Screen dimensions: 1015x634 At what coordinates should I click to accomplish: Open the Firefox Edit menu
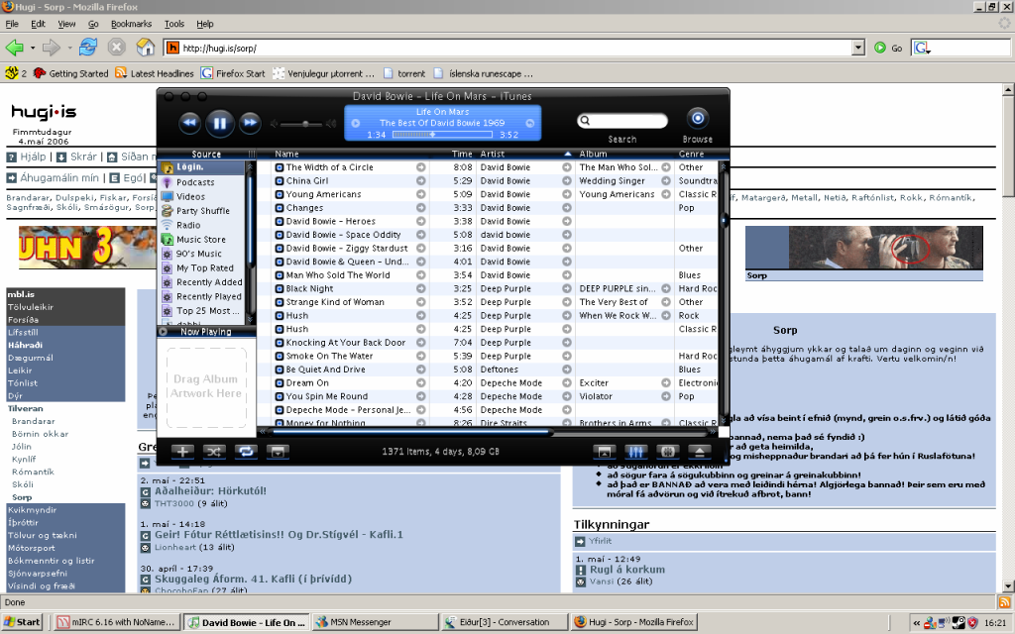39,24
